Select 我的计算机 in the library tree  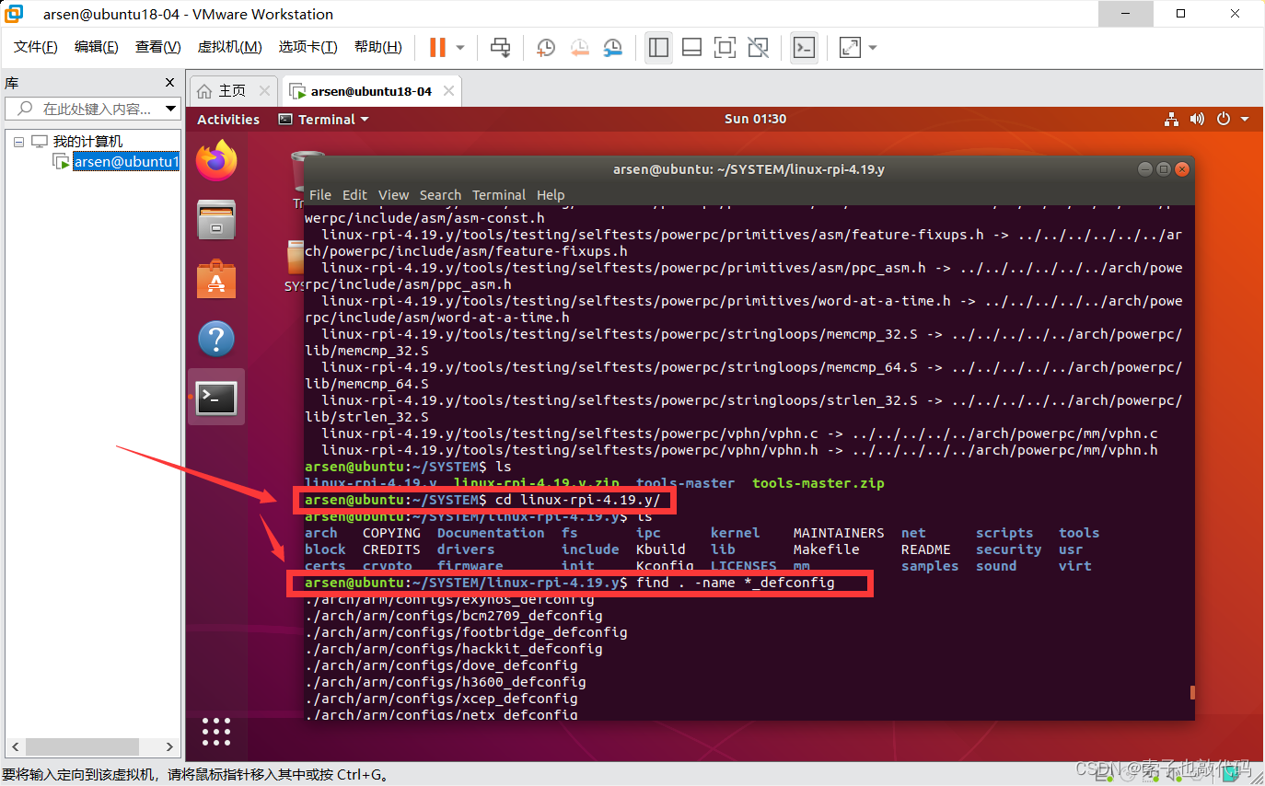(87, 142)
